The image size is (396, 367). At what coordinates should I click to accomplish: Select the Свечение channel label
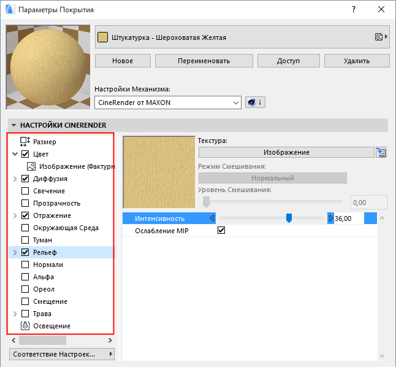pyautogui.click(x=49, y=191)
